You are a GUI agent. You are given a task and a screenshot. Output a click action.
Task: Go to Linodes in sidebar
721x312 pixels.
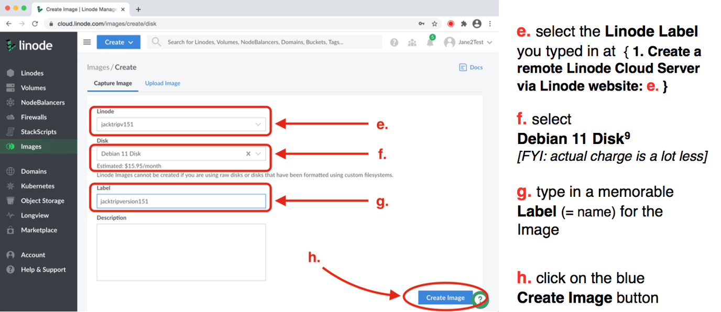[x=32, y=73]
